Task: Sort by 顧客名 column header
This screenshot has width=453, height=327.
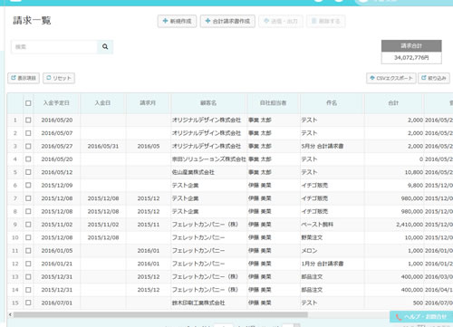Action: tap(208, 103)
